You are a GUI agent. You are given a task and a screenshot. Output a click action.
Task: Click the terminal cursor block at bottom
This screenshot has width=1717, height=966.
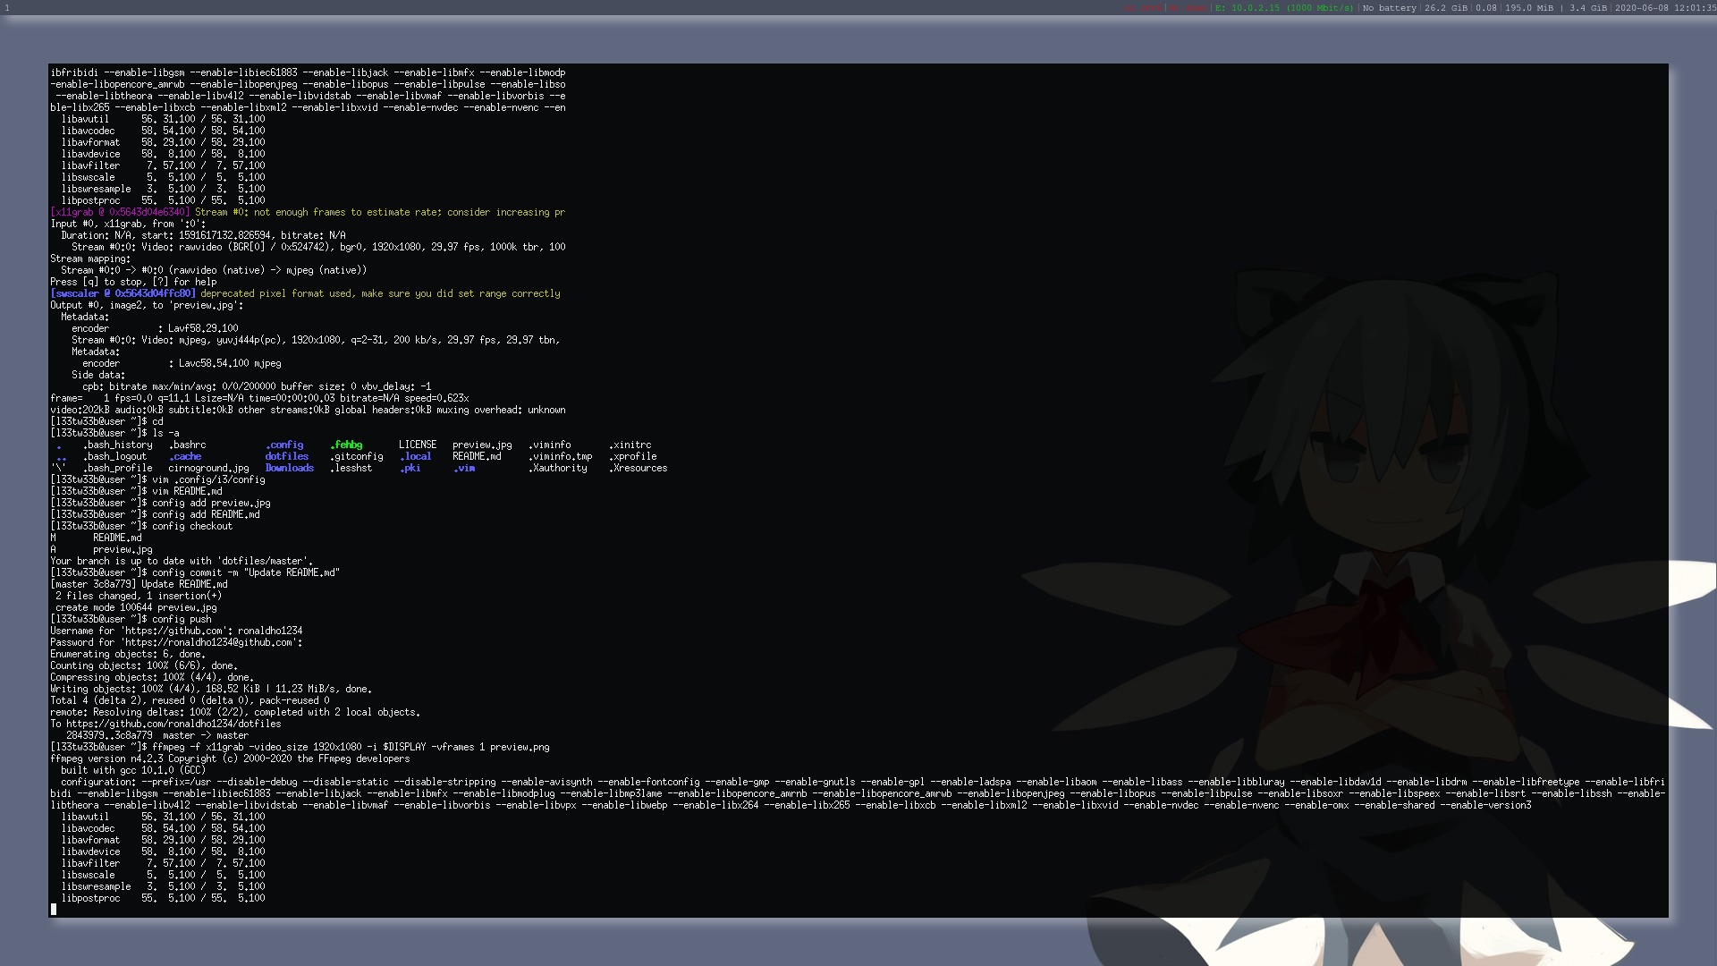54,909
